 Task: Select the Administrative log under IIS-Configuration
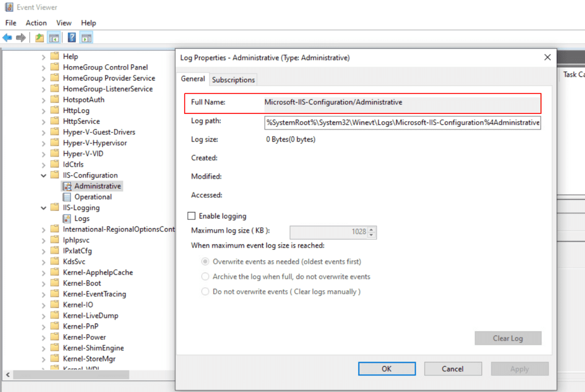(x=97, y=186)
